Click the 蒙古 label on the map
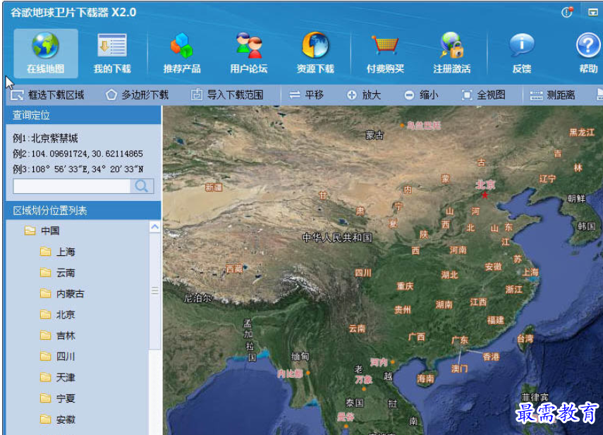Screen dimensions: 603x435 (x=374, y=135)
